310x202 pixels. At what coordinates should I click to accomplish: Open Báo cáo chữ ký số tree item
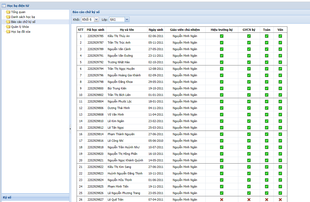(23, 22)
